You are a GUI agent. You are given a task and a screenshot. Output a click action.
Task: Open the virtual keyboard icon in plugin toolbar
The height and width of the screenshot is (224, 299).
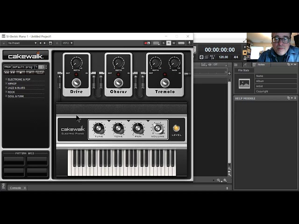coord(156,43)
